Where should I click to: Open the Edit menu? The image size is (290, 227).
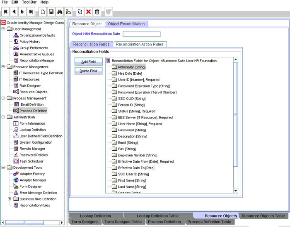(15, 2)
